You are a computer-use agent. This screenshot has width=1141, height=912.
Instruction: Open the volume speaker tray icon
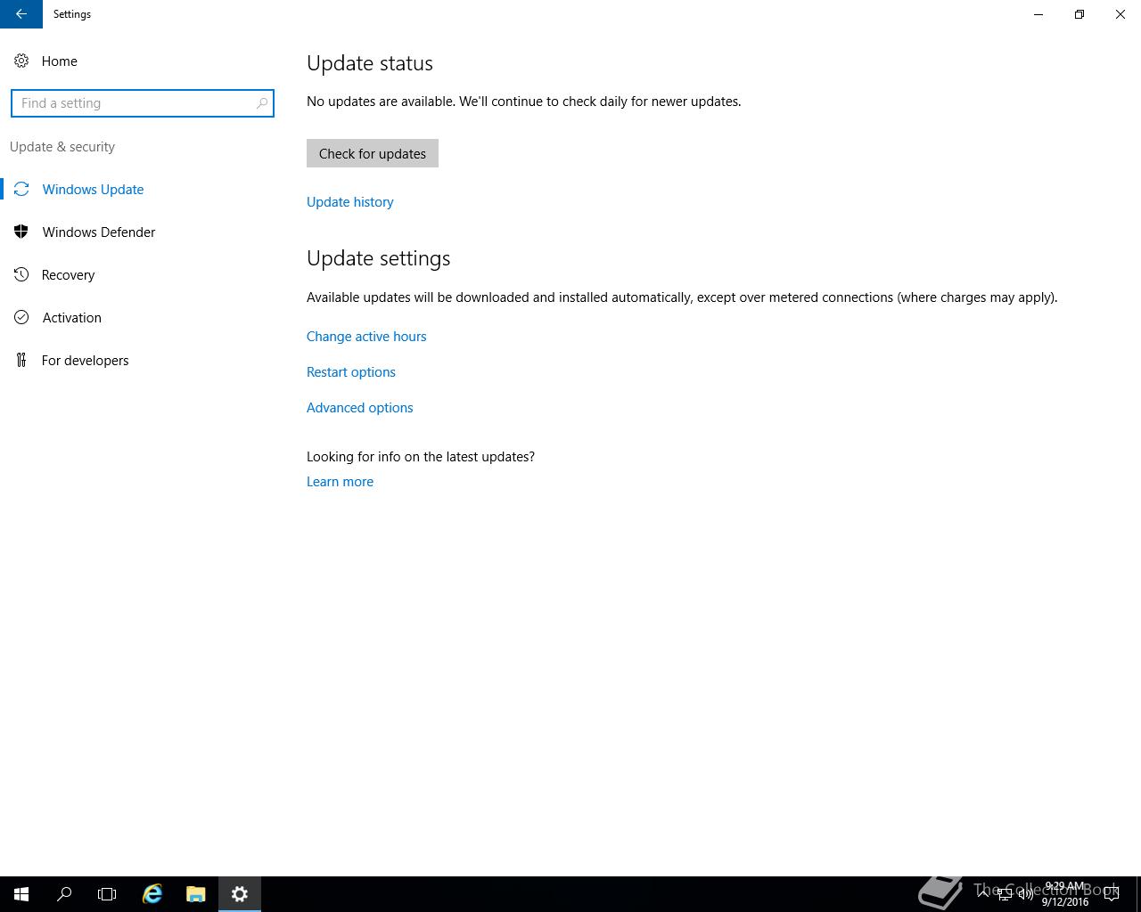1025,894
